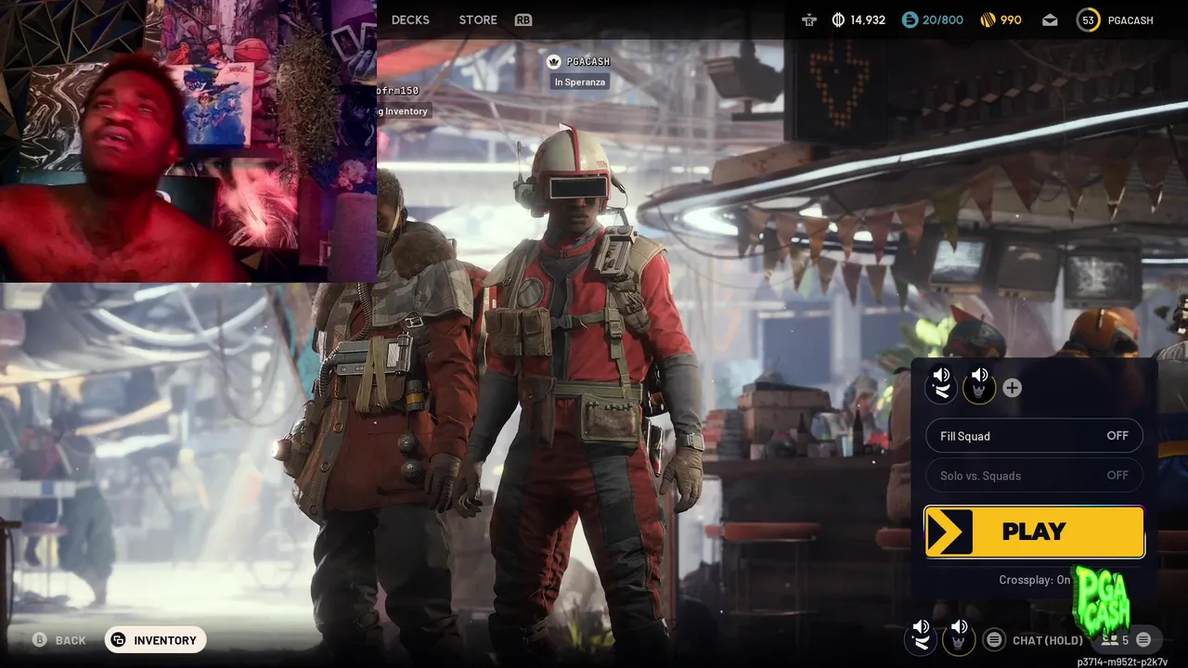Select the 20/800 stash capacity value
This screenshot has height=668, width=1188.
pyautogui.click(x=942, y=19)
